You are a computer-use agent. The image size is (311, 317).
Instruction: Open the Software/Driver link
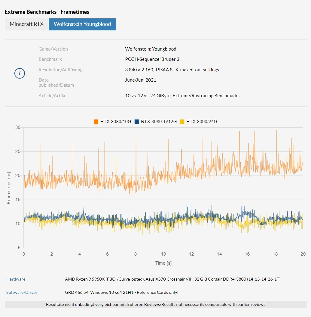coord(22,292)
